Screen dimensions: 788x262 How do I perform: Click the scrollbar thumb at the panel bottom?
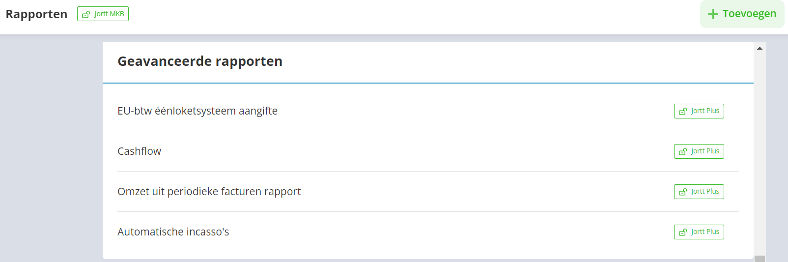pos(760,259)
